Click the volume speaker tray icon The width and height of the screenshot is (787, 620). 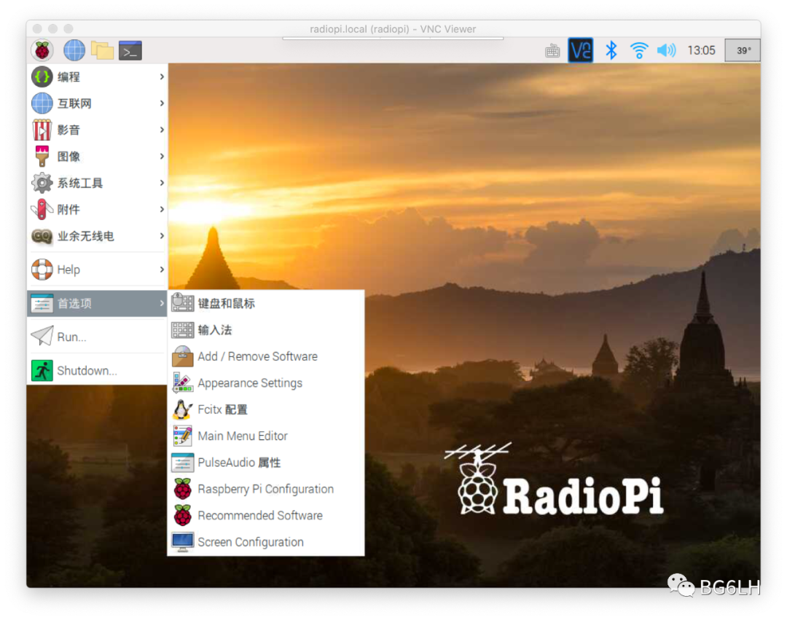[667, 50]
